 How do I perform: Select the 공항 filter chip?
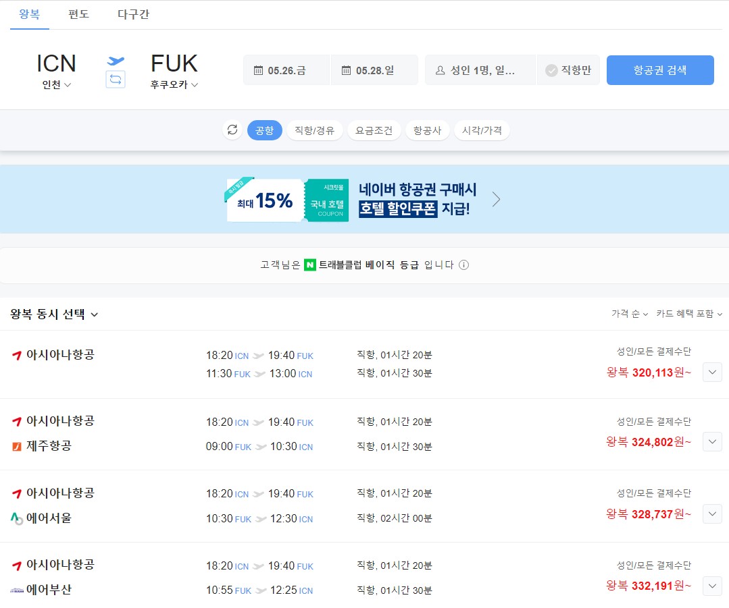coord(265,130)
